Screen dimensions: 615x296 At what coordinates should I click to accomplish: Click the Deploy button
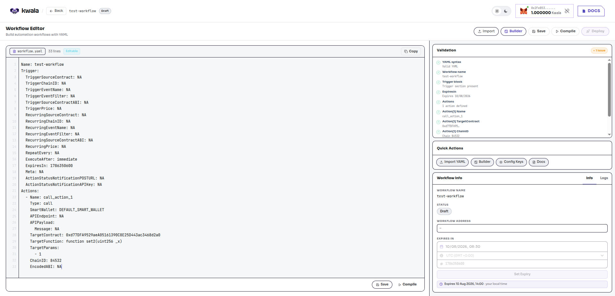595,31
